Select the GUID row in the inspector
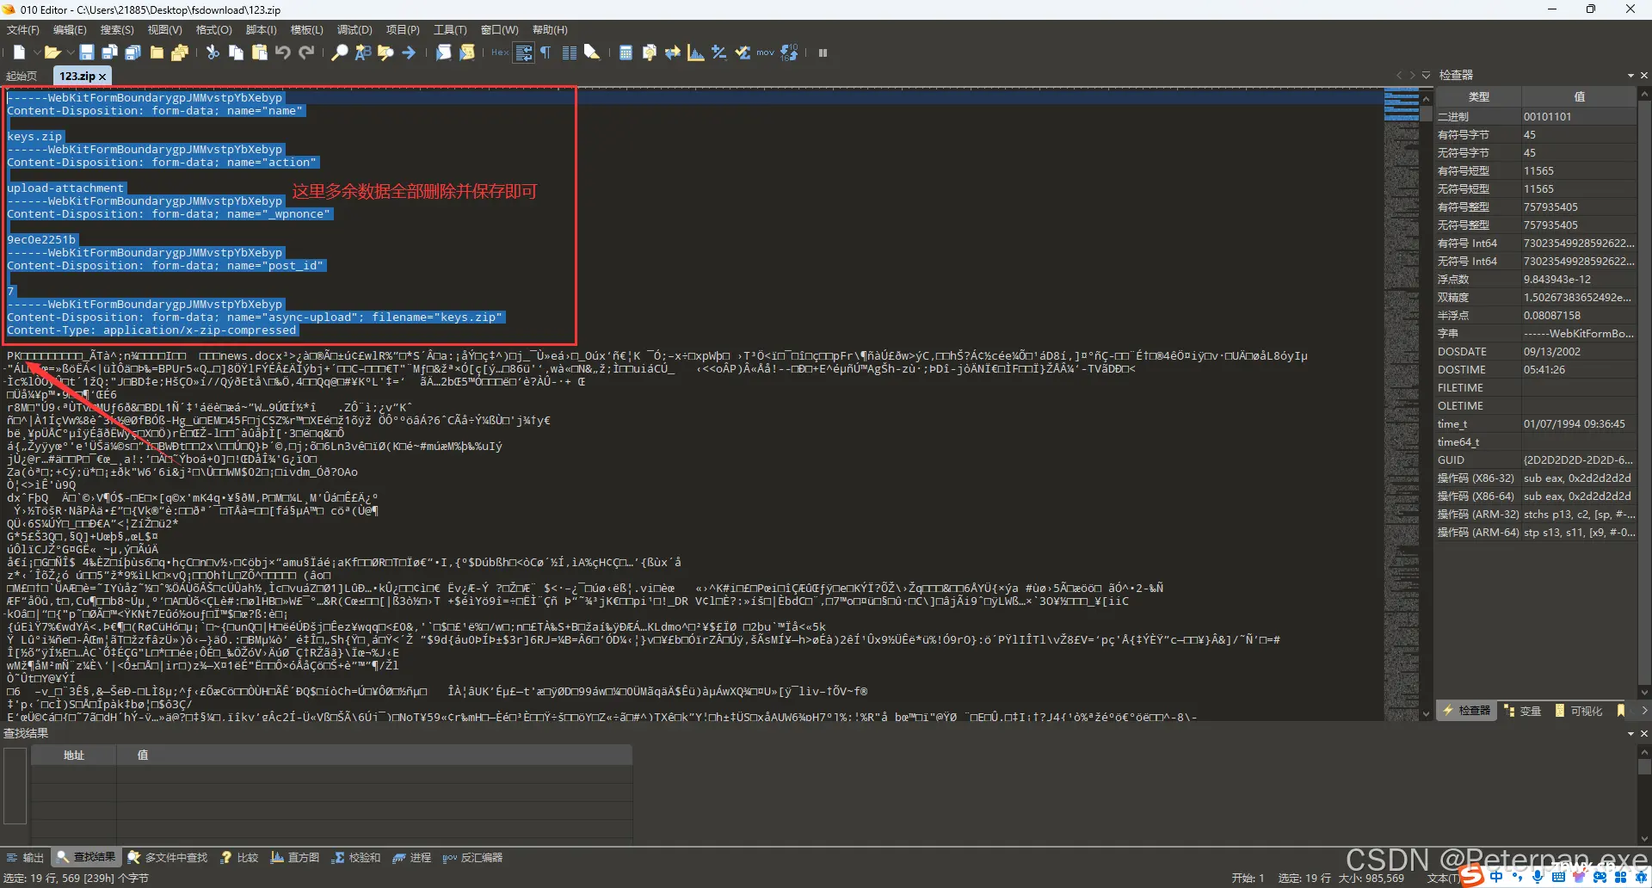 pyautogui.click(x=1536, y=460)
